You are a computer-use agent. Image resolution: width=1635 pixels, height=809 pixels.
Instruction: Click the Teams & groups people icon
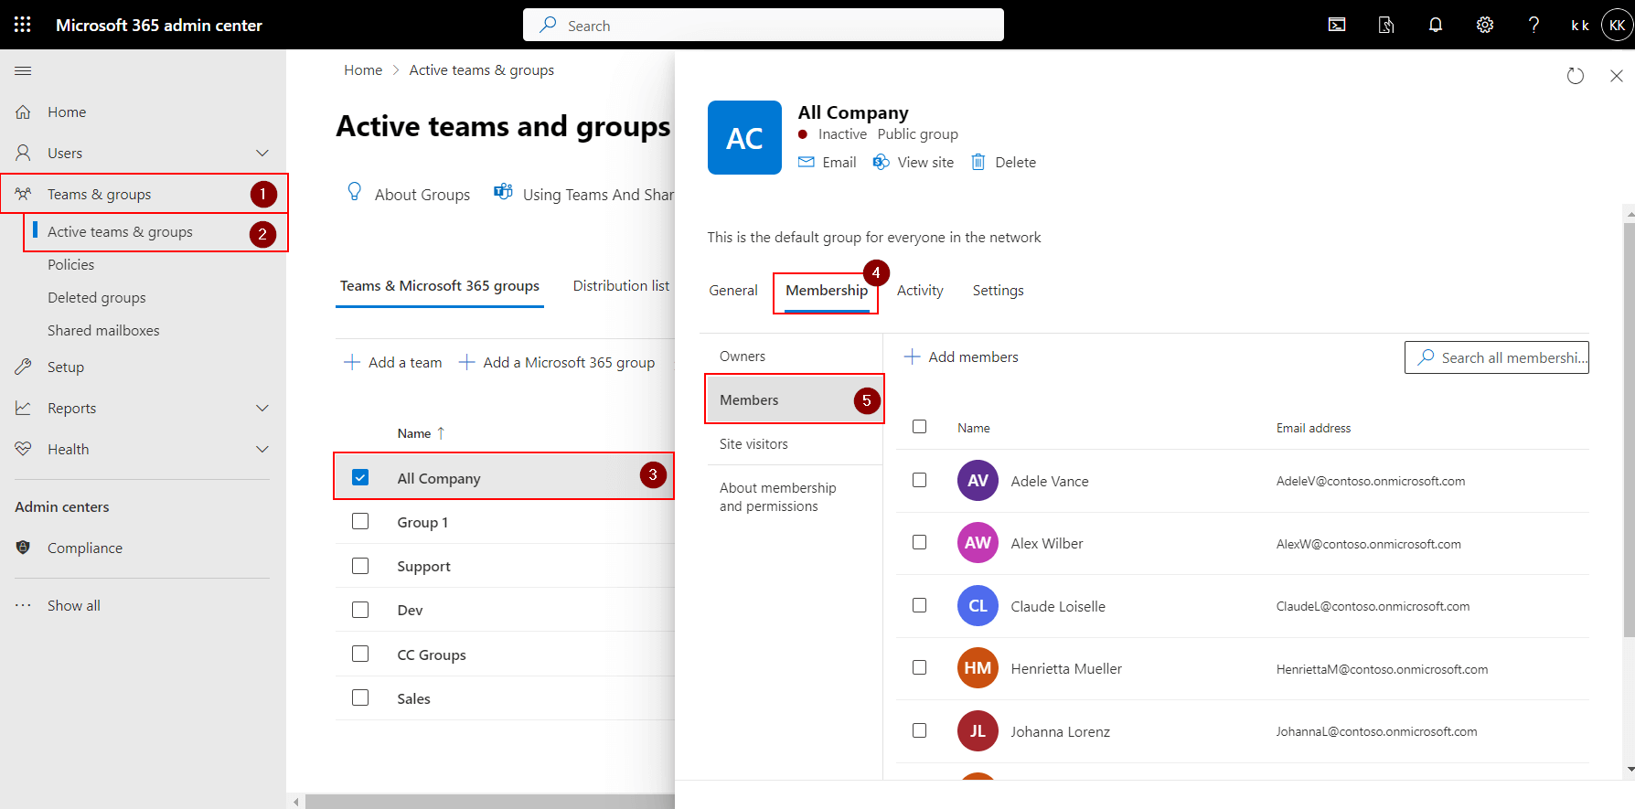tap(24, 194)
